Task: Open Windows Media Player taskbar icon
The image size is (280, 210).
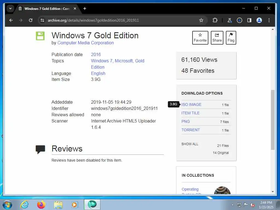Action: click(x=74, y=205)
